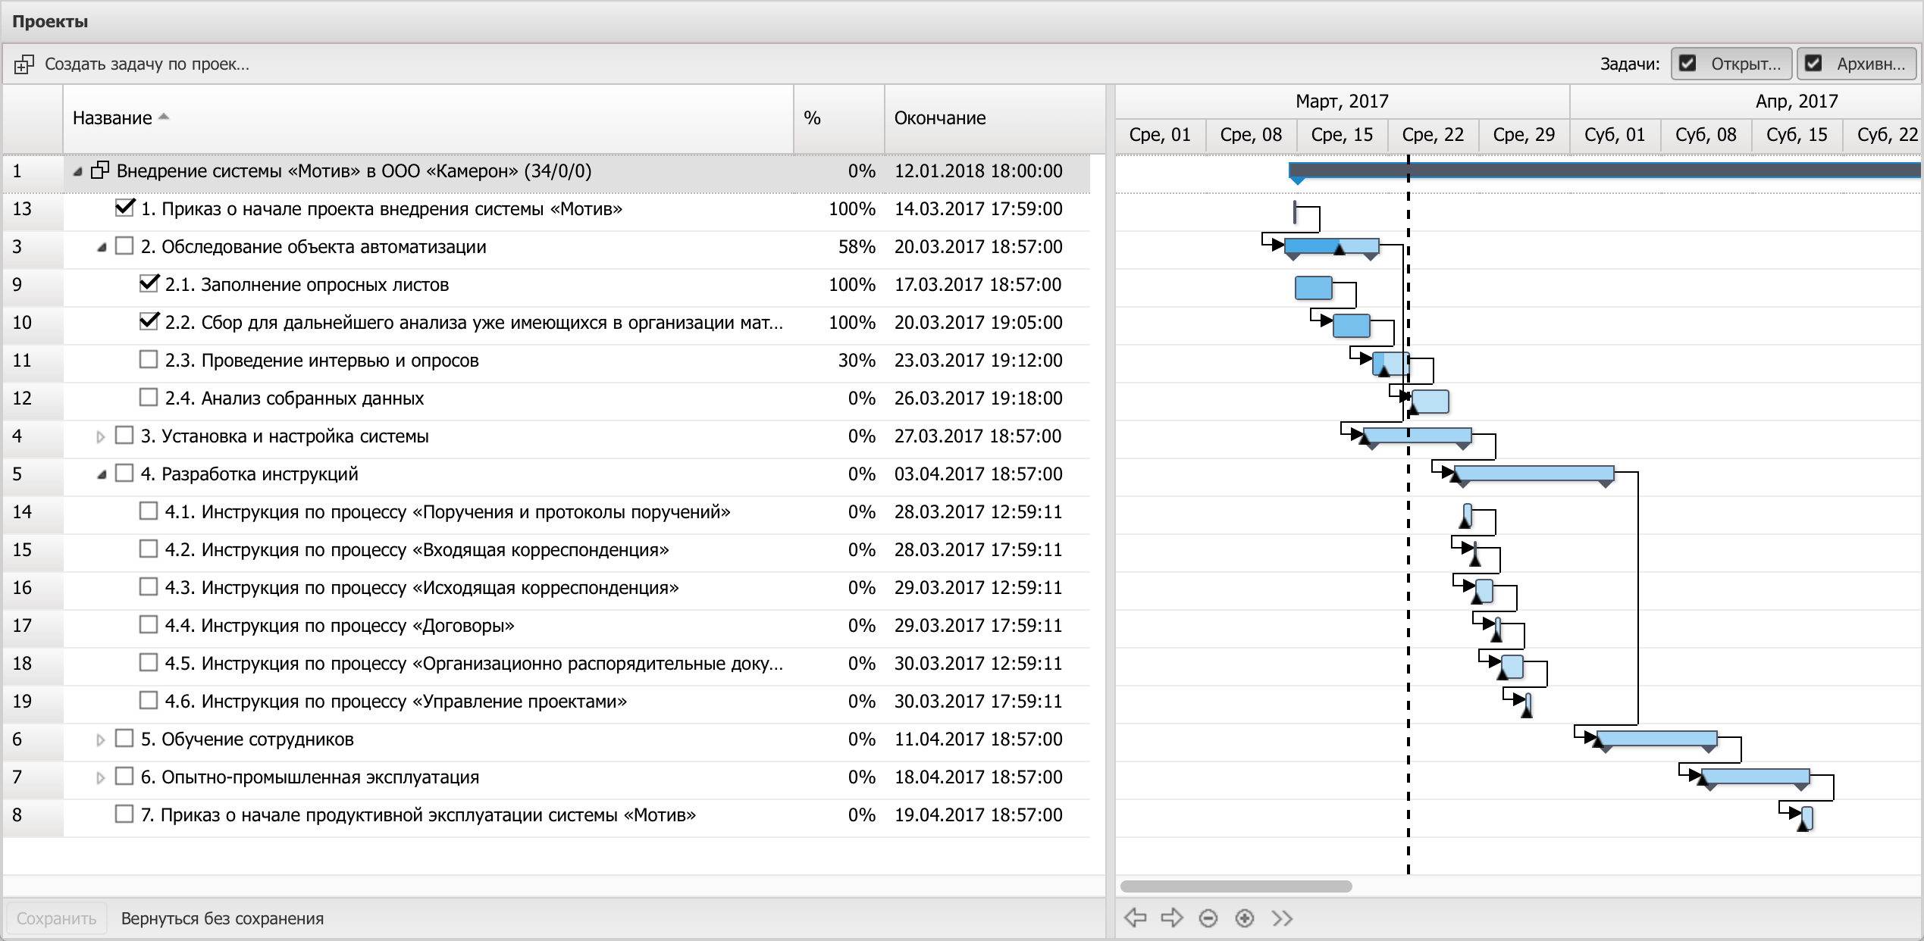Expand task 3 Установка и настройка системы

tap(100, 436)
